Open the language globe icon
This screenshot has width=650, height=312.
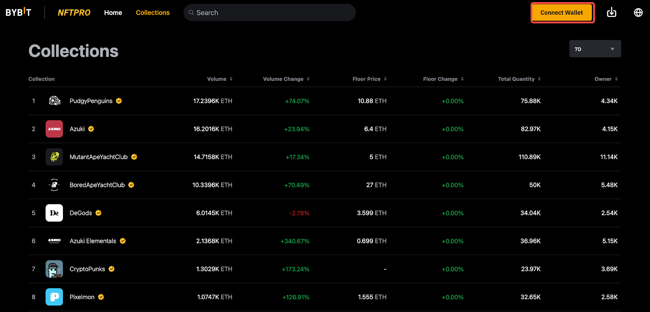click(638, 13)
